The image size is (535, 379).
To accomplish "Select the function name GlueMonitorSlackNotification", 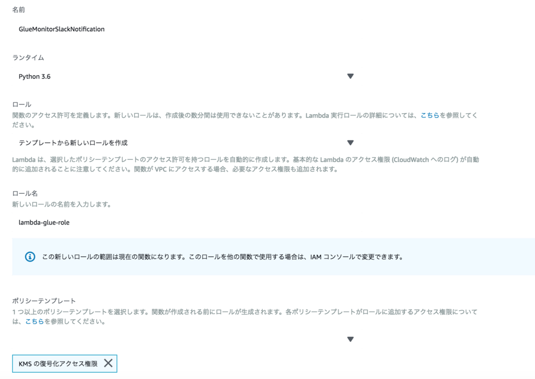I will pos(63,29).
